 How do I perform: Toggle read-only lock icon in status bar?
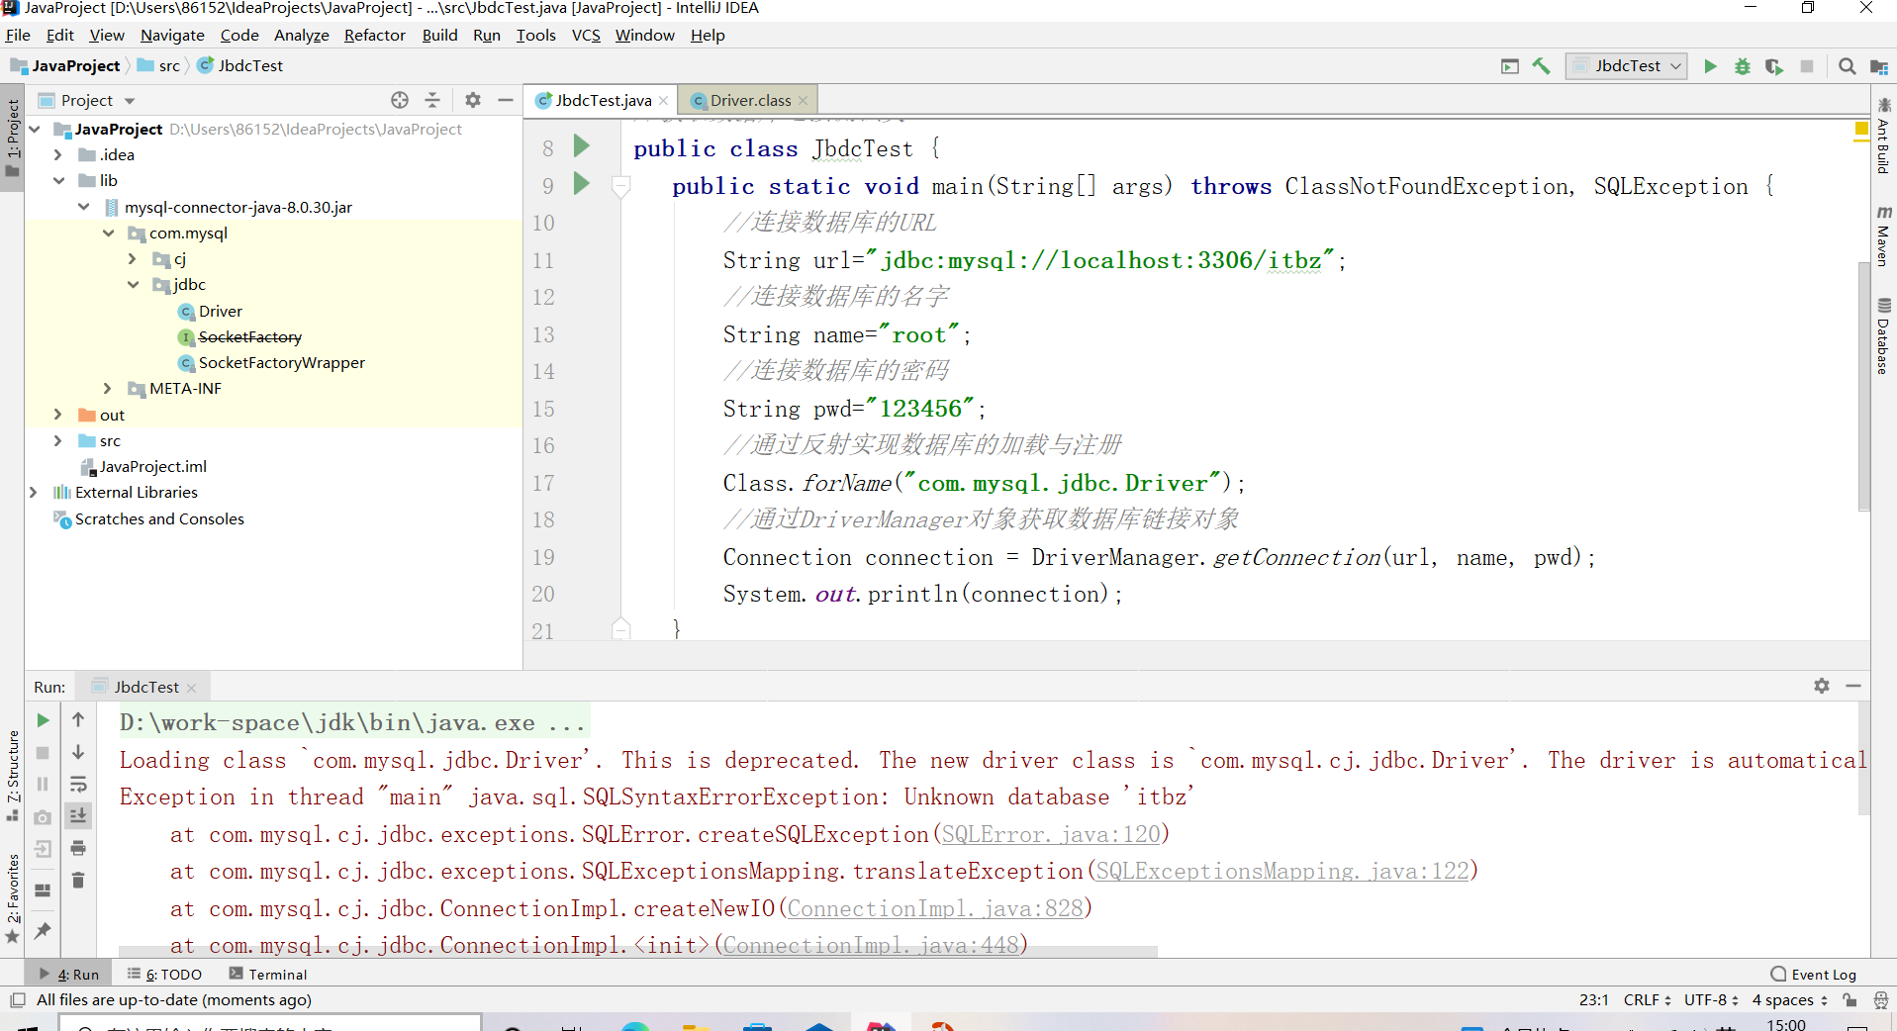click(1850, 1000)
